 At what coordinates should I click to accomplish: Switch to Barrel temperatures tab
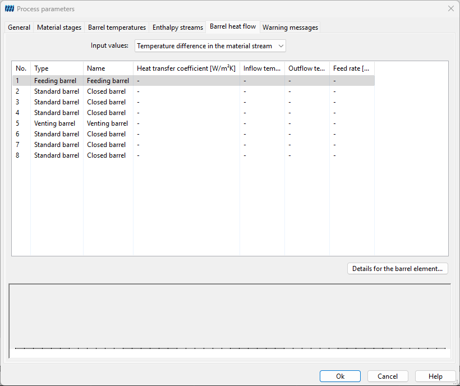click(x=117, y=27)
